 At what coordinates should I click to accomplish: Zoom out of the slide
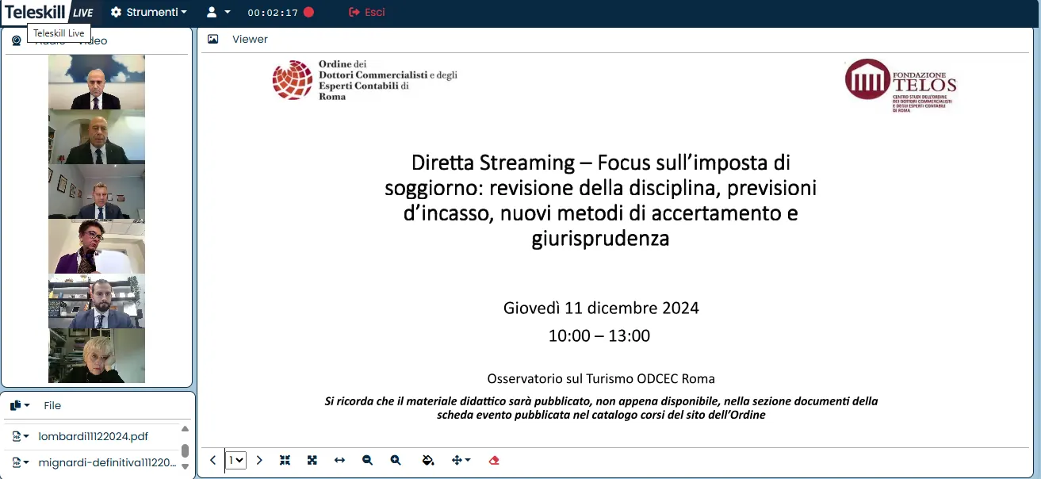tap(367, 460)
